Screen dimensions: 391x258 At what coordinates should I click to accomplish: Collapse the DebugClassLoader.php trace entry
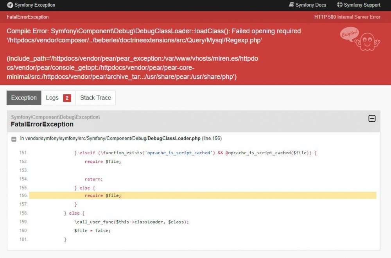(x=14, y=139)
